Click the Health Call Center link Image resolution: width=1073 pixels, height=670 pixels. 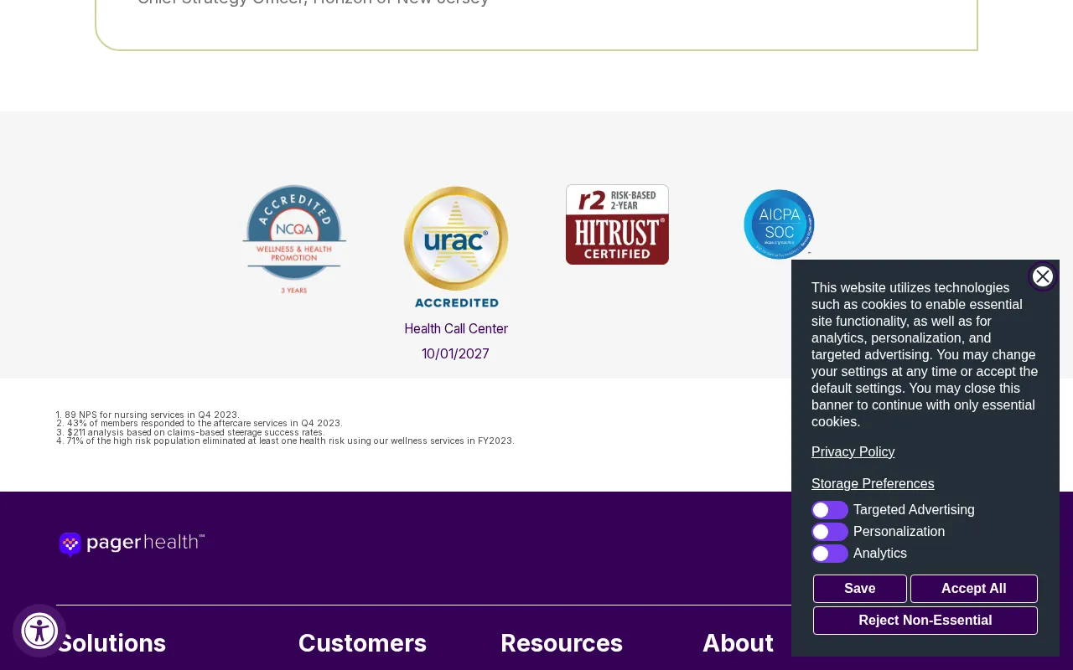click(456, 329)
